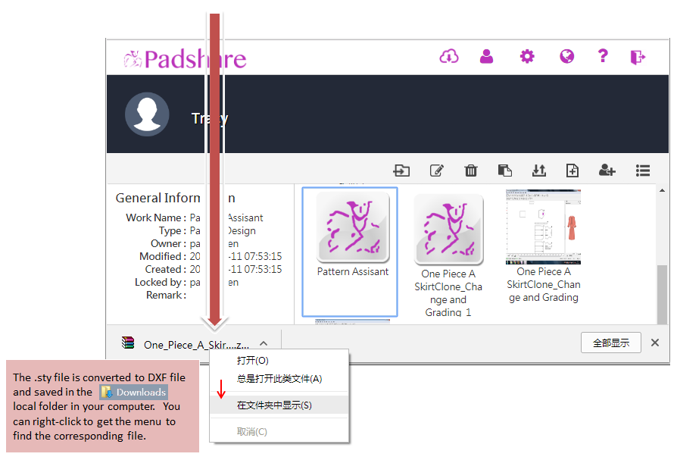Click the cloud download icon
The width and height of the screenshot is (677, 460).
[449, 57]
